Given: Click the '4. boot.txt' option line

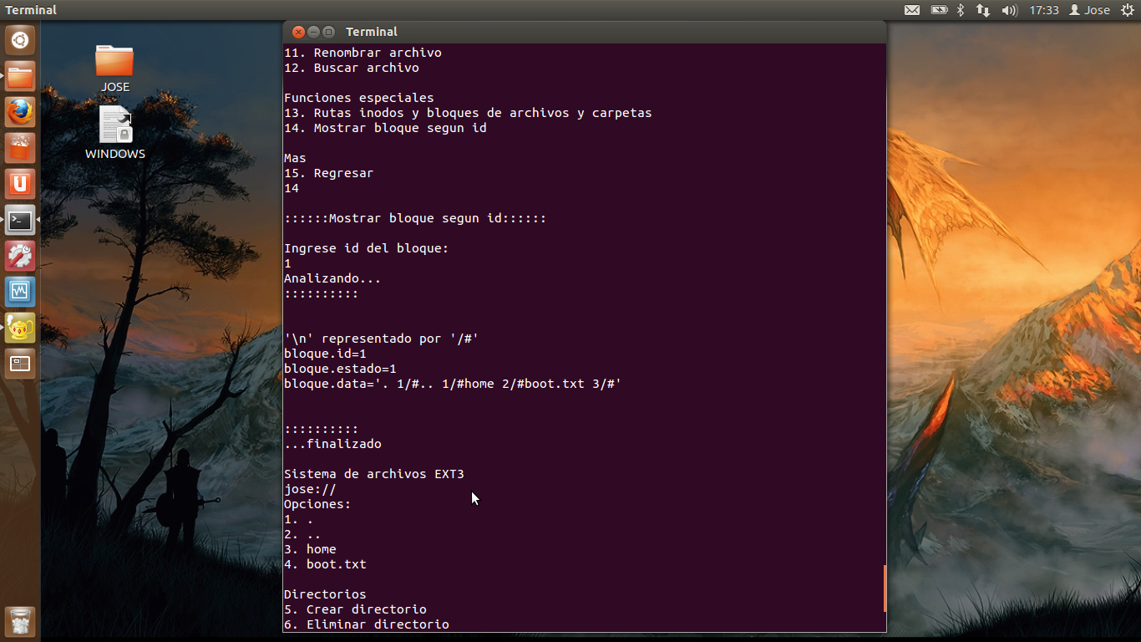Looking at the screenshot, I should click(325, 564).
